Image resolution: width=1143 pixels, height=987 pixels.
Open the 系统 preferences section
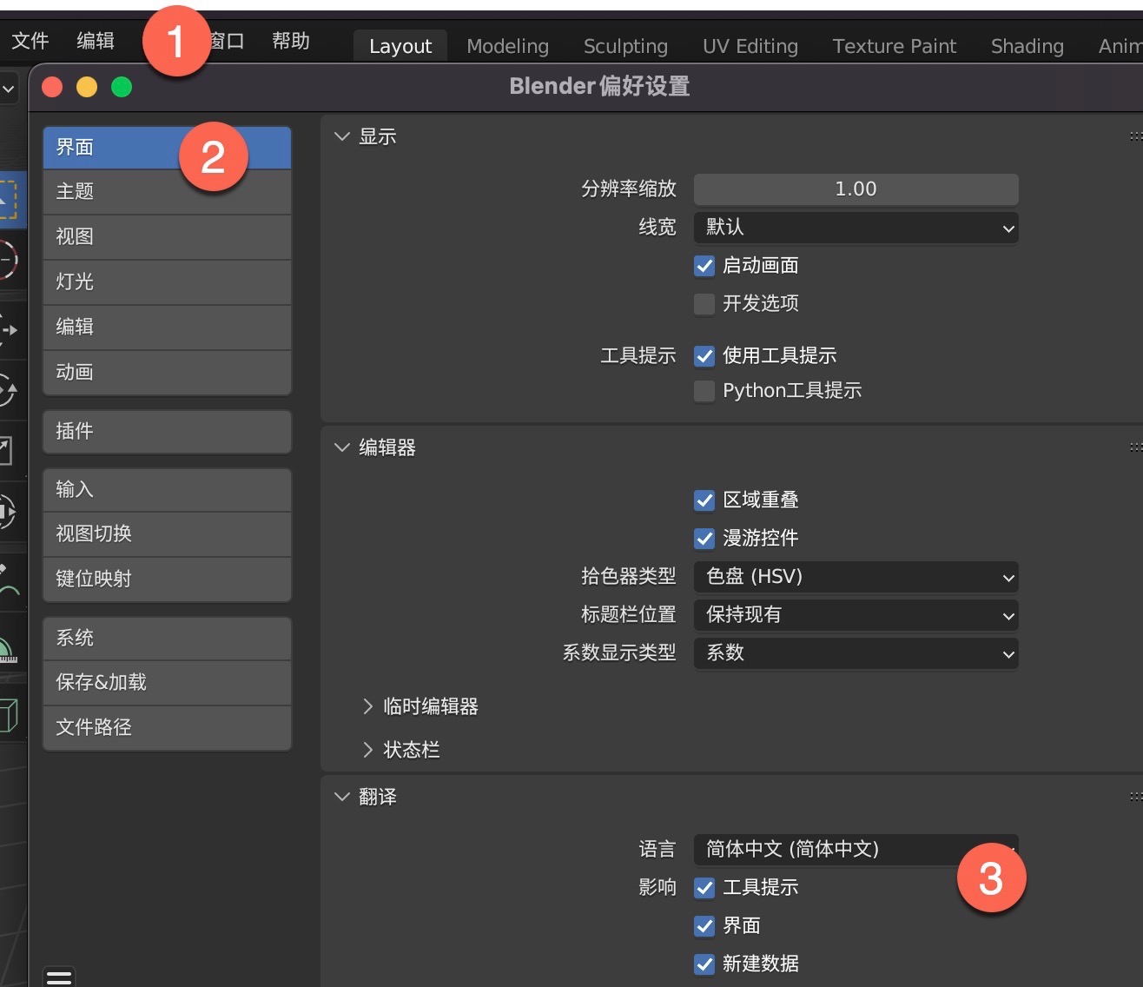pyautogui.click(x=167, y=639)
